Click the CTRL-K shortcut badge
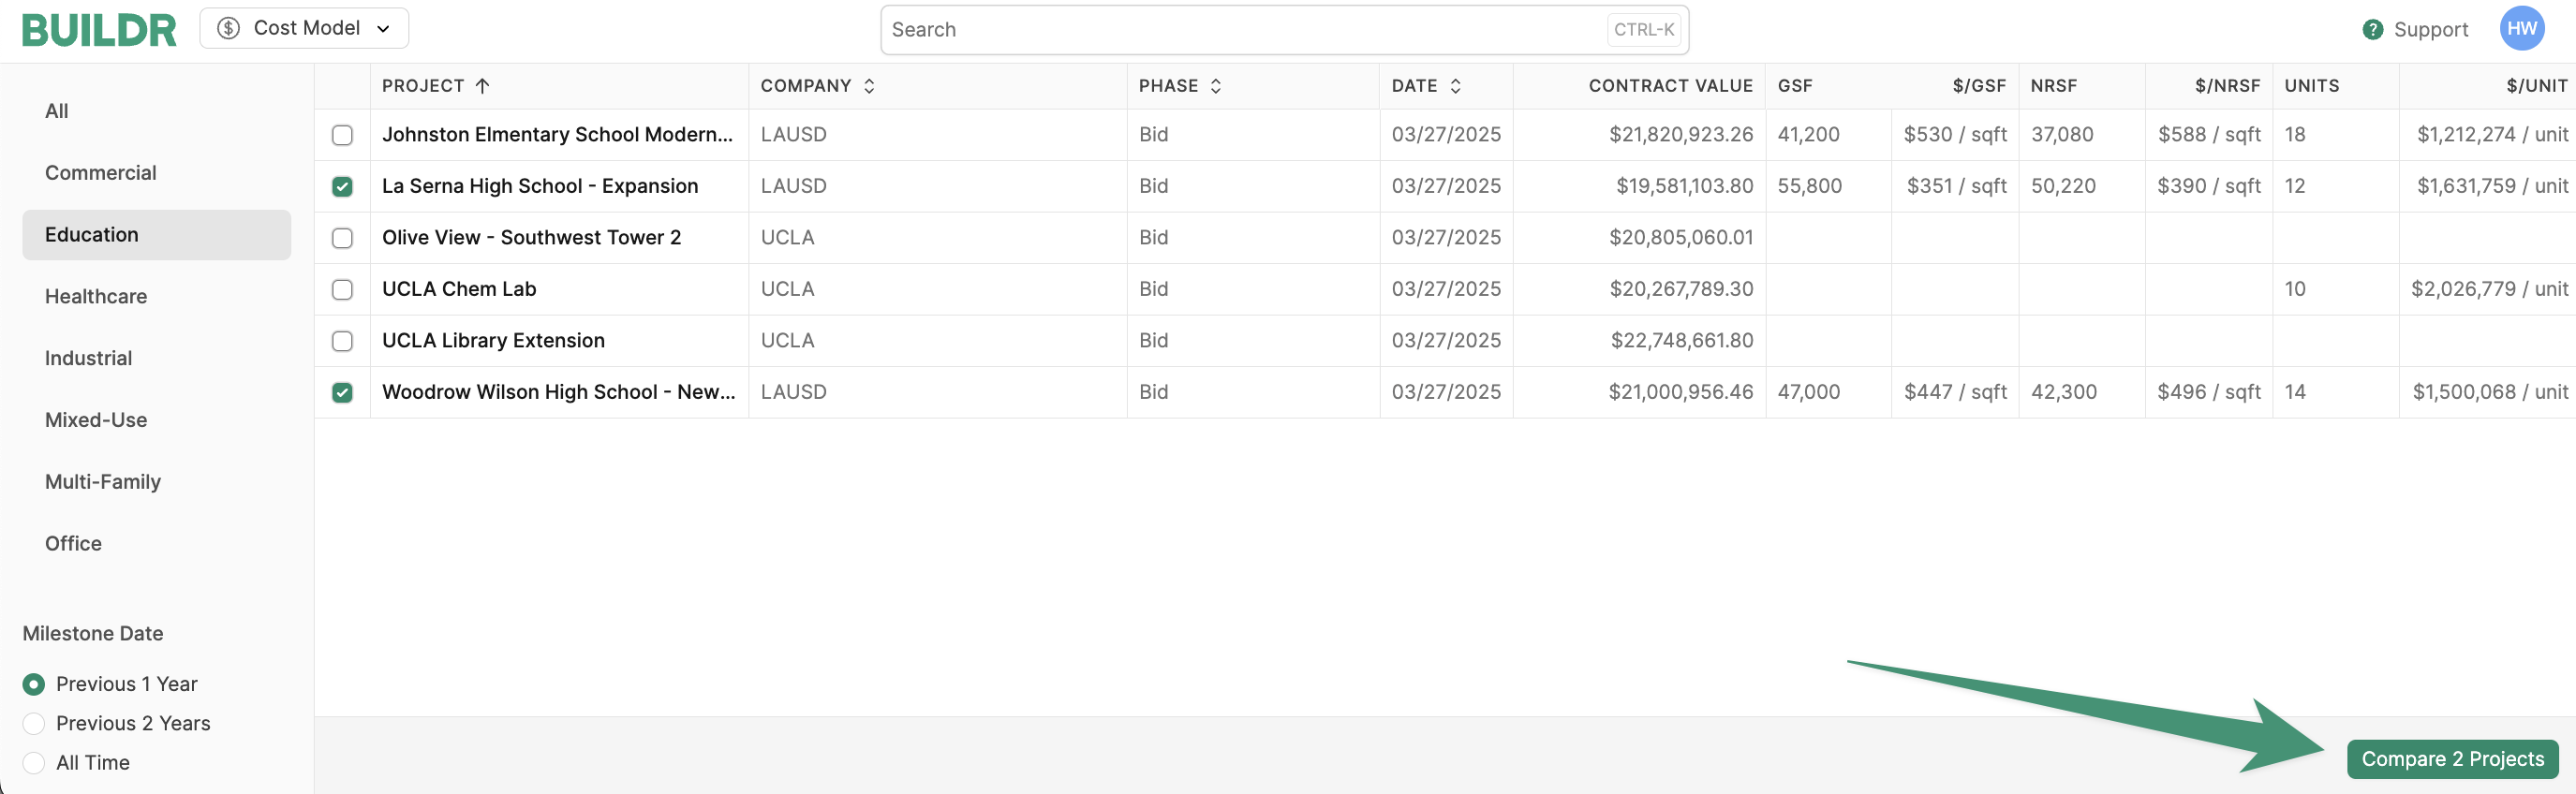Screen dimensions: 2576x794 (1643, 30)
